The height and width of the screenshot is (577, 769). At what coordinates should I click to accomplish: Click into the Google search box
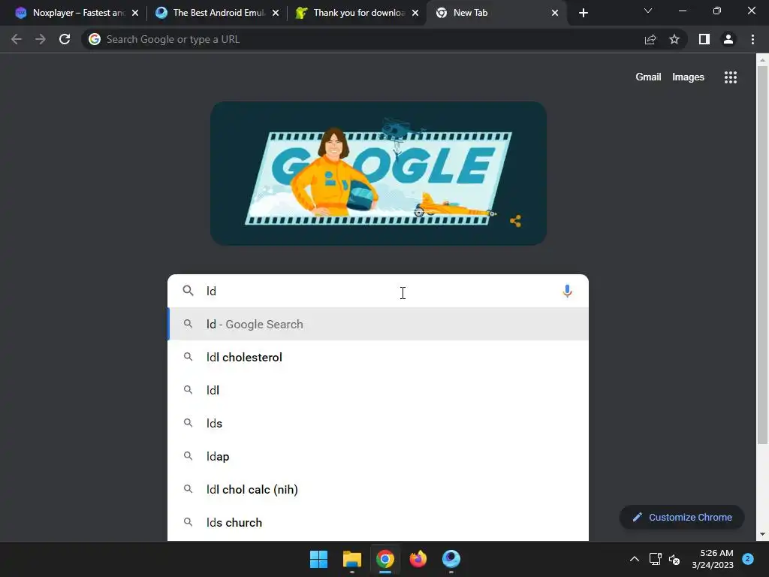[378, 291]
